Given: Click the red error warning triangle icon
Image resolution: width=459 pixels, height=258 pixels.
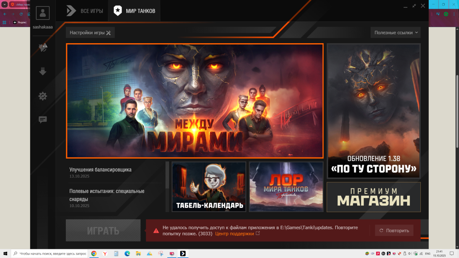Looking at the screenshot, I should pyautogui.click(x=156, y=230).
